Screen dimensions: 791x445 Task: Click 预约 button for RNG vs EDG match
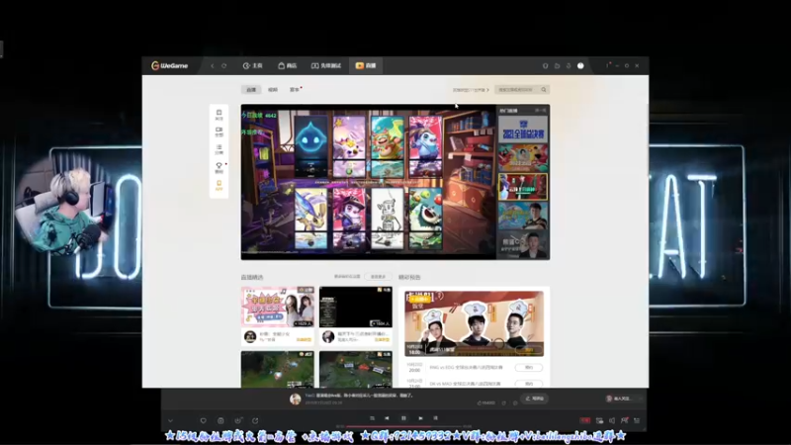click(529, 367)
